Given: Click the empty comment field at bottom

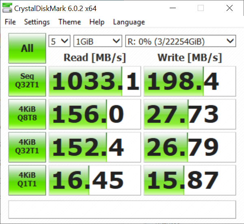Looking at the screenshot, I should click(122, 209).
